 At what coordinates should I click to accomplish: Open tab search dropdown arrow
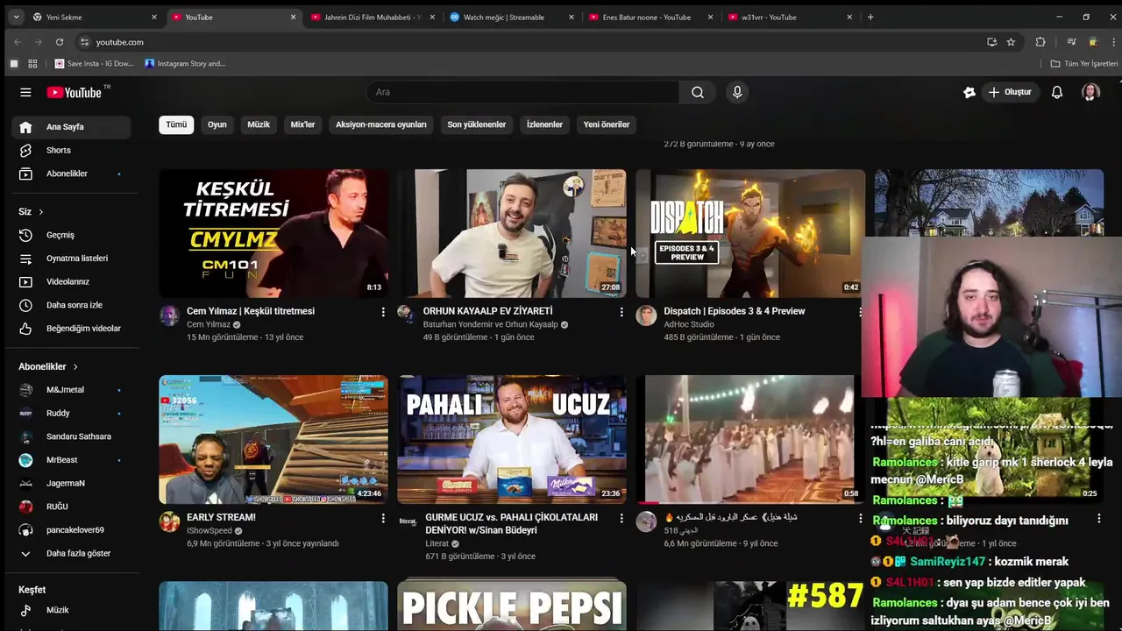tap(15, 17)
